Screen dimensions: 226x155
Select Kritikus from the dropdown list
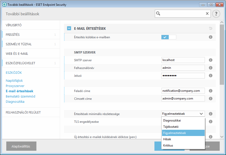coord(183,145)
